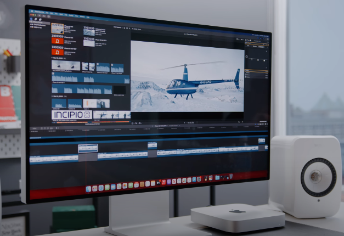
Task: Open the Edit menu
Action: (x=52, y=13)
